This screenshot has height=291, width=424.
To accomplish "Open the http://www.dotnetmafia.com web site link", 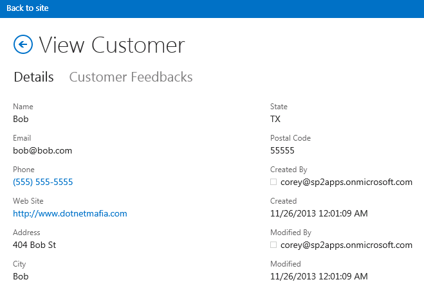I will (x=70, y=213).
